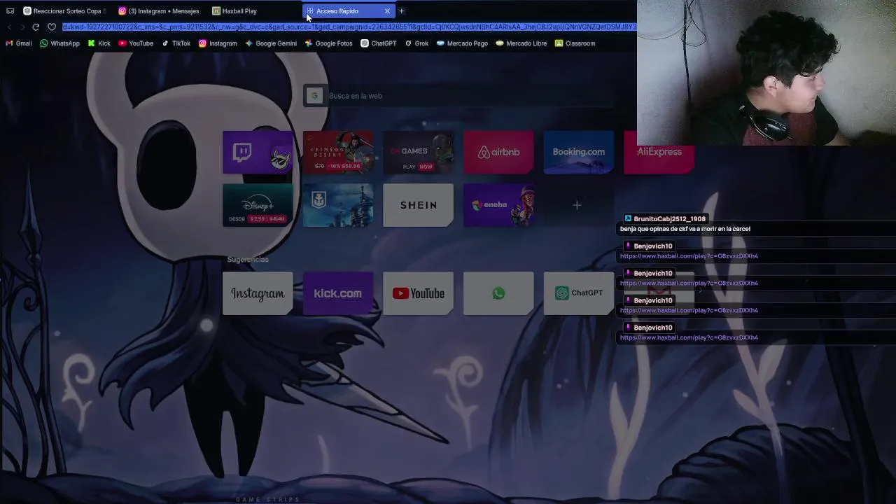The width and height of the screenshot is (896, 504).
Task: Open Mercado Pago bookmark
Action: coord(462,43)
